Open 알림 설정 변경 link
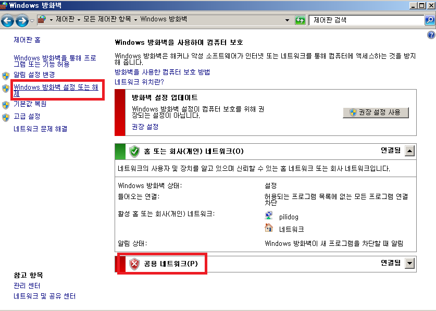The height and width of the screenshot is (311, 436). coord(34,74)
